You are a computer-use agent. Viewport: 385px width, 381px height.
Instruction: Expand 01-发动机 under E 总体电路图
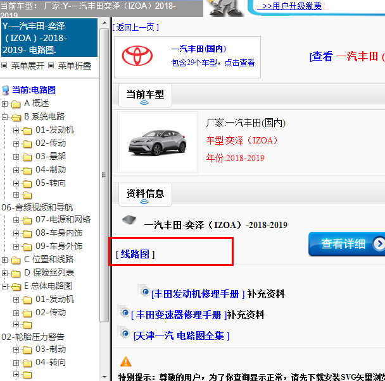[16, 299]
